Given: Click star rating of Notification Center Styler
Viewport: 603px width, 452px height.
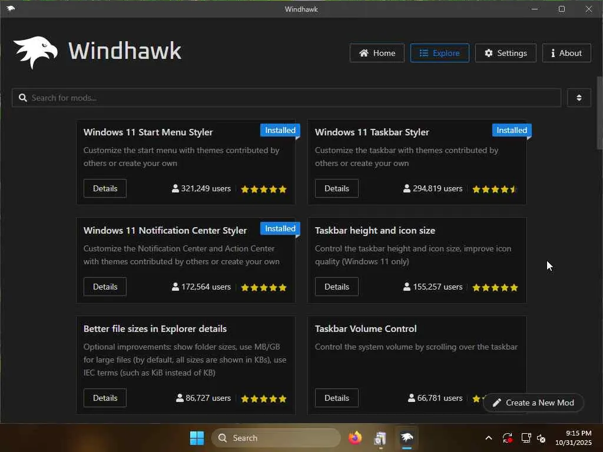Looking at the screenshot, I should click(x=264, y=287).
